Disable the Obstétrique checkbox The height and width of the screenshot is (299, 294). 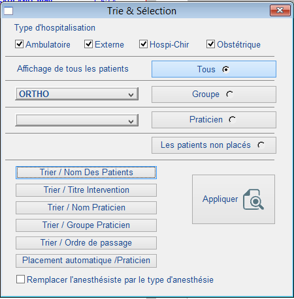coord(210,44)
